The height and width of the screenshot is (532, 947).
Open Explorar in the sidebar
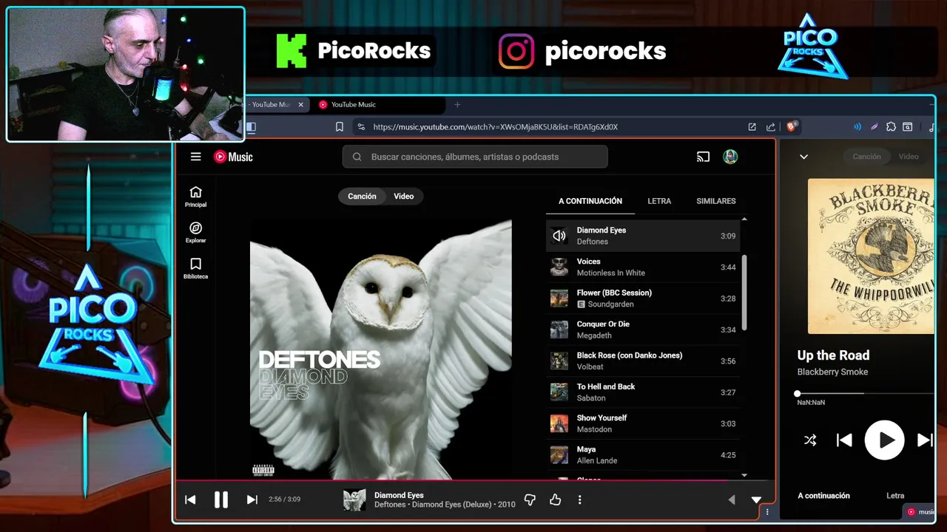pos(195,233)
